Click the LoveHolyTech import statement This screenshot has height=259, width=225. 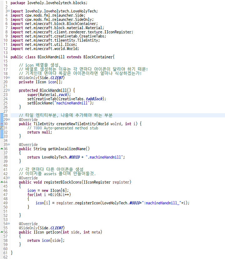[54, 11]
